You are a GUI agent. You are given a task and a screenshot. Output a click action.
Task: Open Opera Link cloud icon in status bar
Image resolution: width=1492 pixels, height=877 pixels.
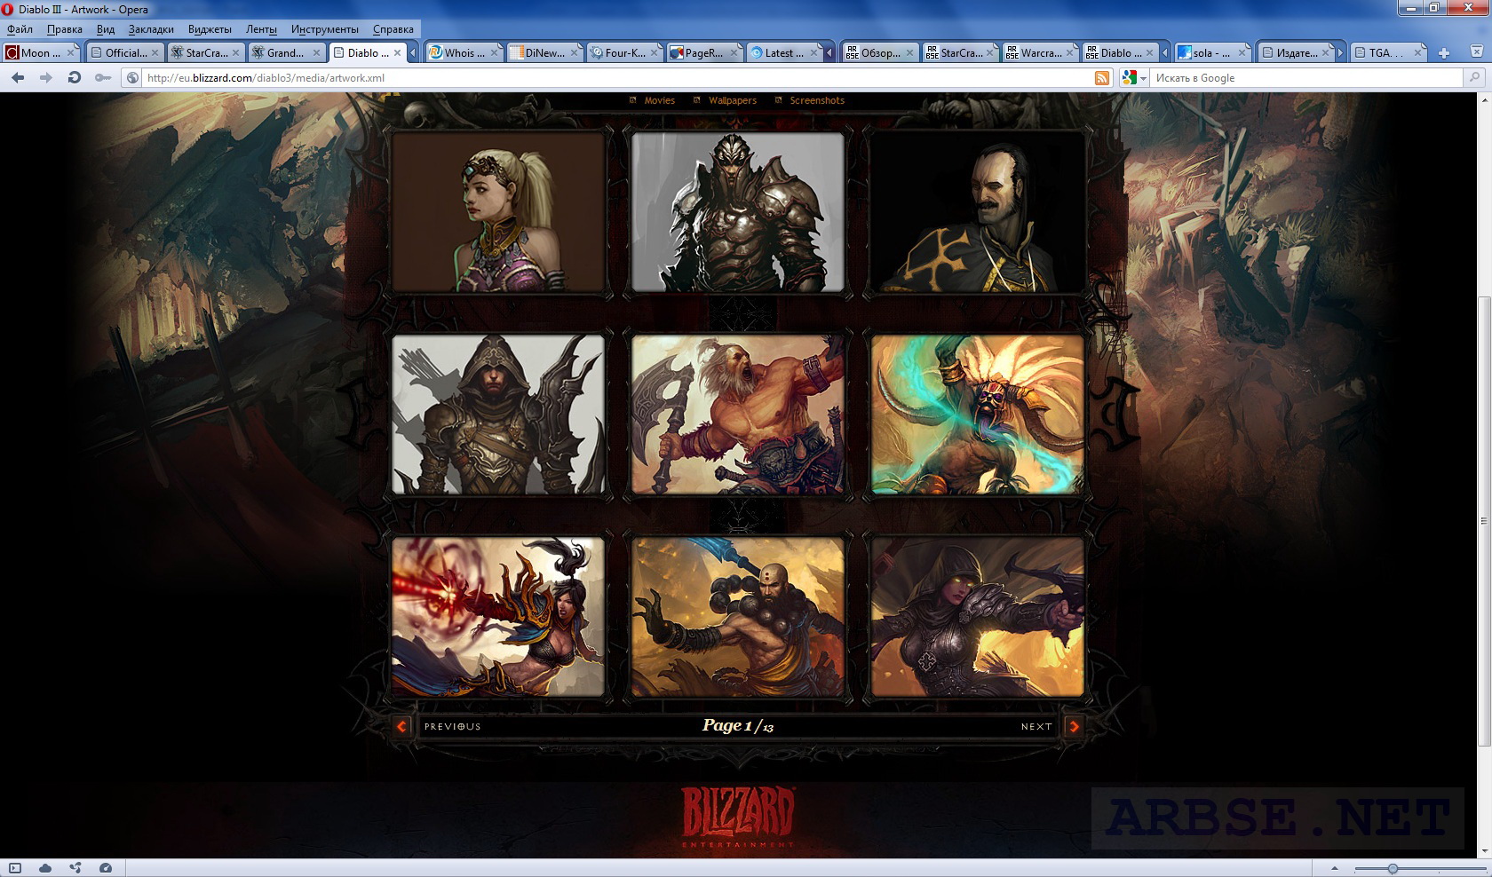click(x=45, y=868)
